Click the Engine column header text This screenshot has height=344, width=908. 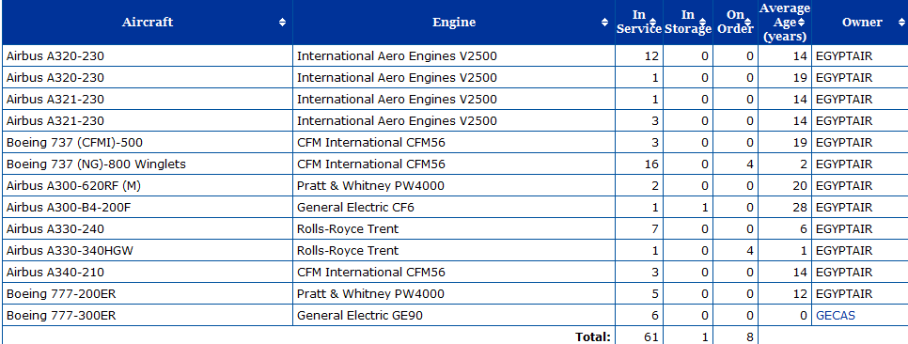pyautogui.click(x=454, y=23)
